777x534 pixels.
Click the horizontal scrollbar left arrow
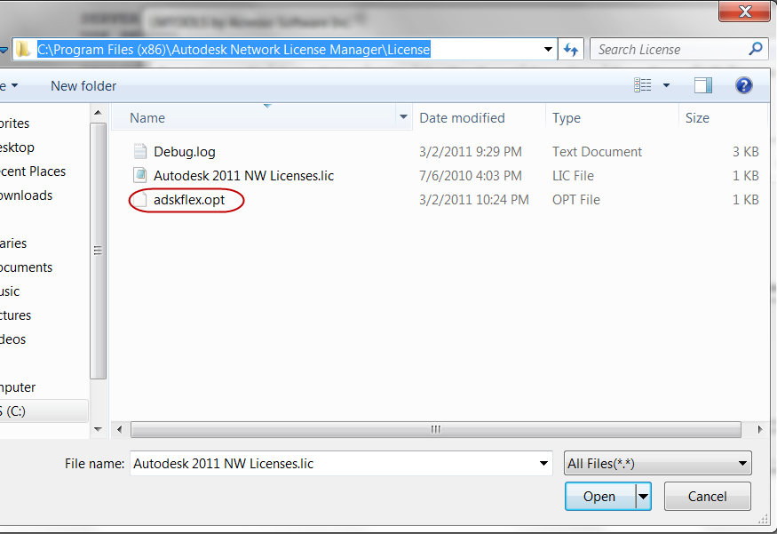[119, 429]
